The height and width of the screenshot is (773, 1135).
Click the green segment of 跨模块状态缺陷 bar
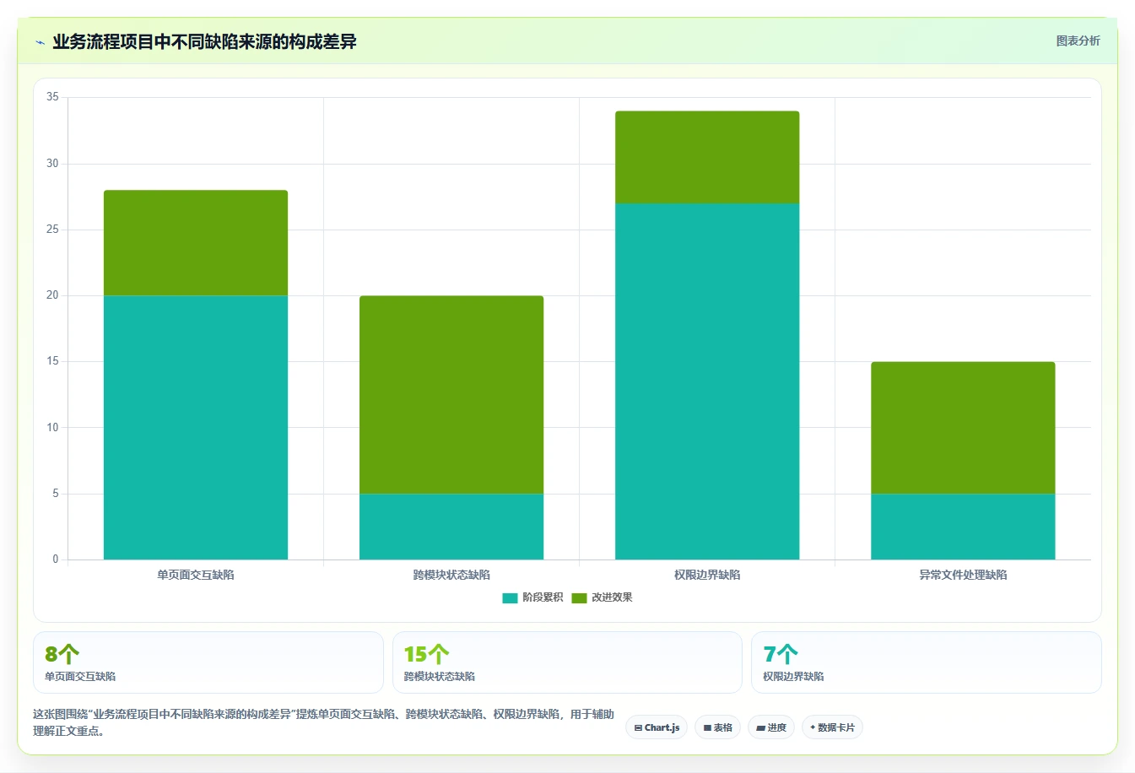tap(451, 394)
